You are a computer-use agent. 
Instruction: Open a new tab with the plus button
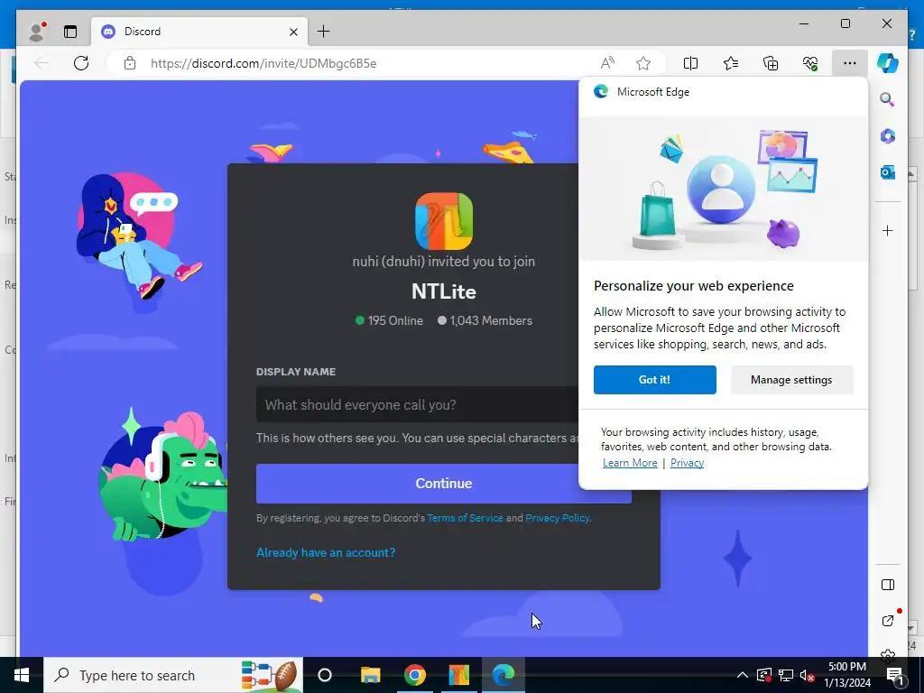coord(324,32)
